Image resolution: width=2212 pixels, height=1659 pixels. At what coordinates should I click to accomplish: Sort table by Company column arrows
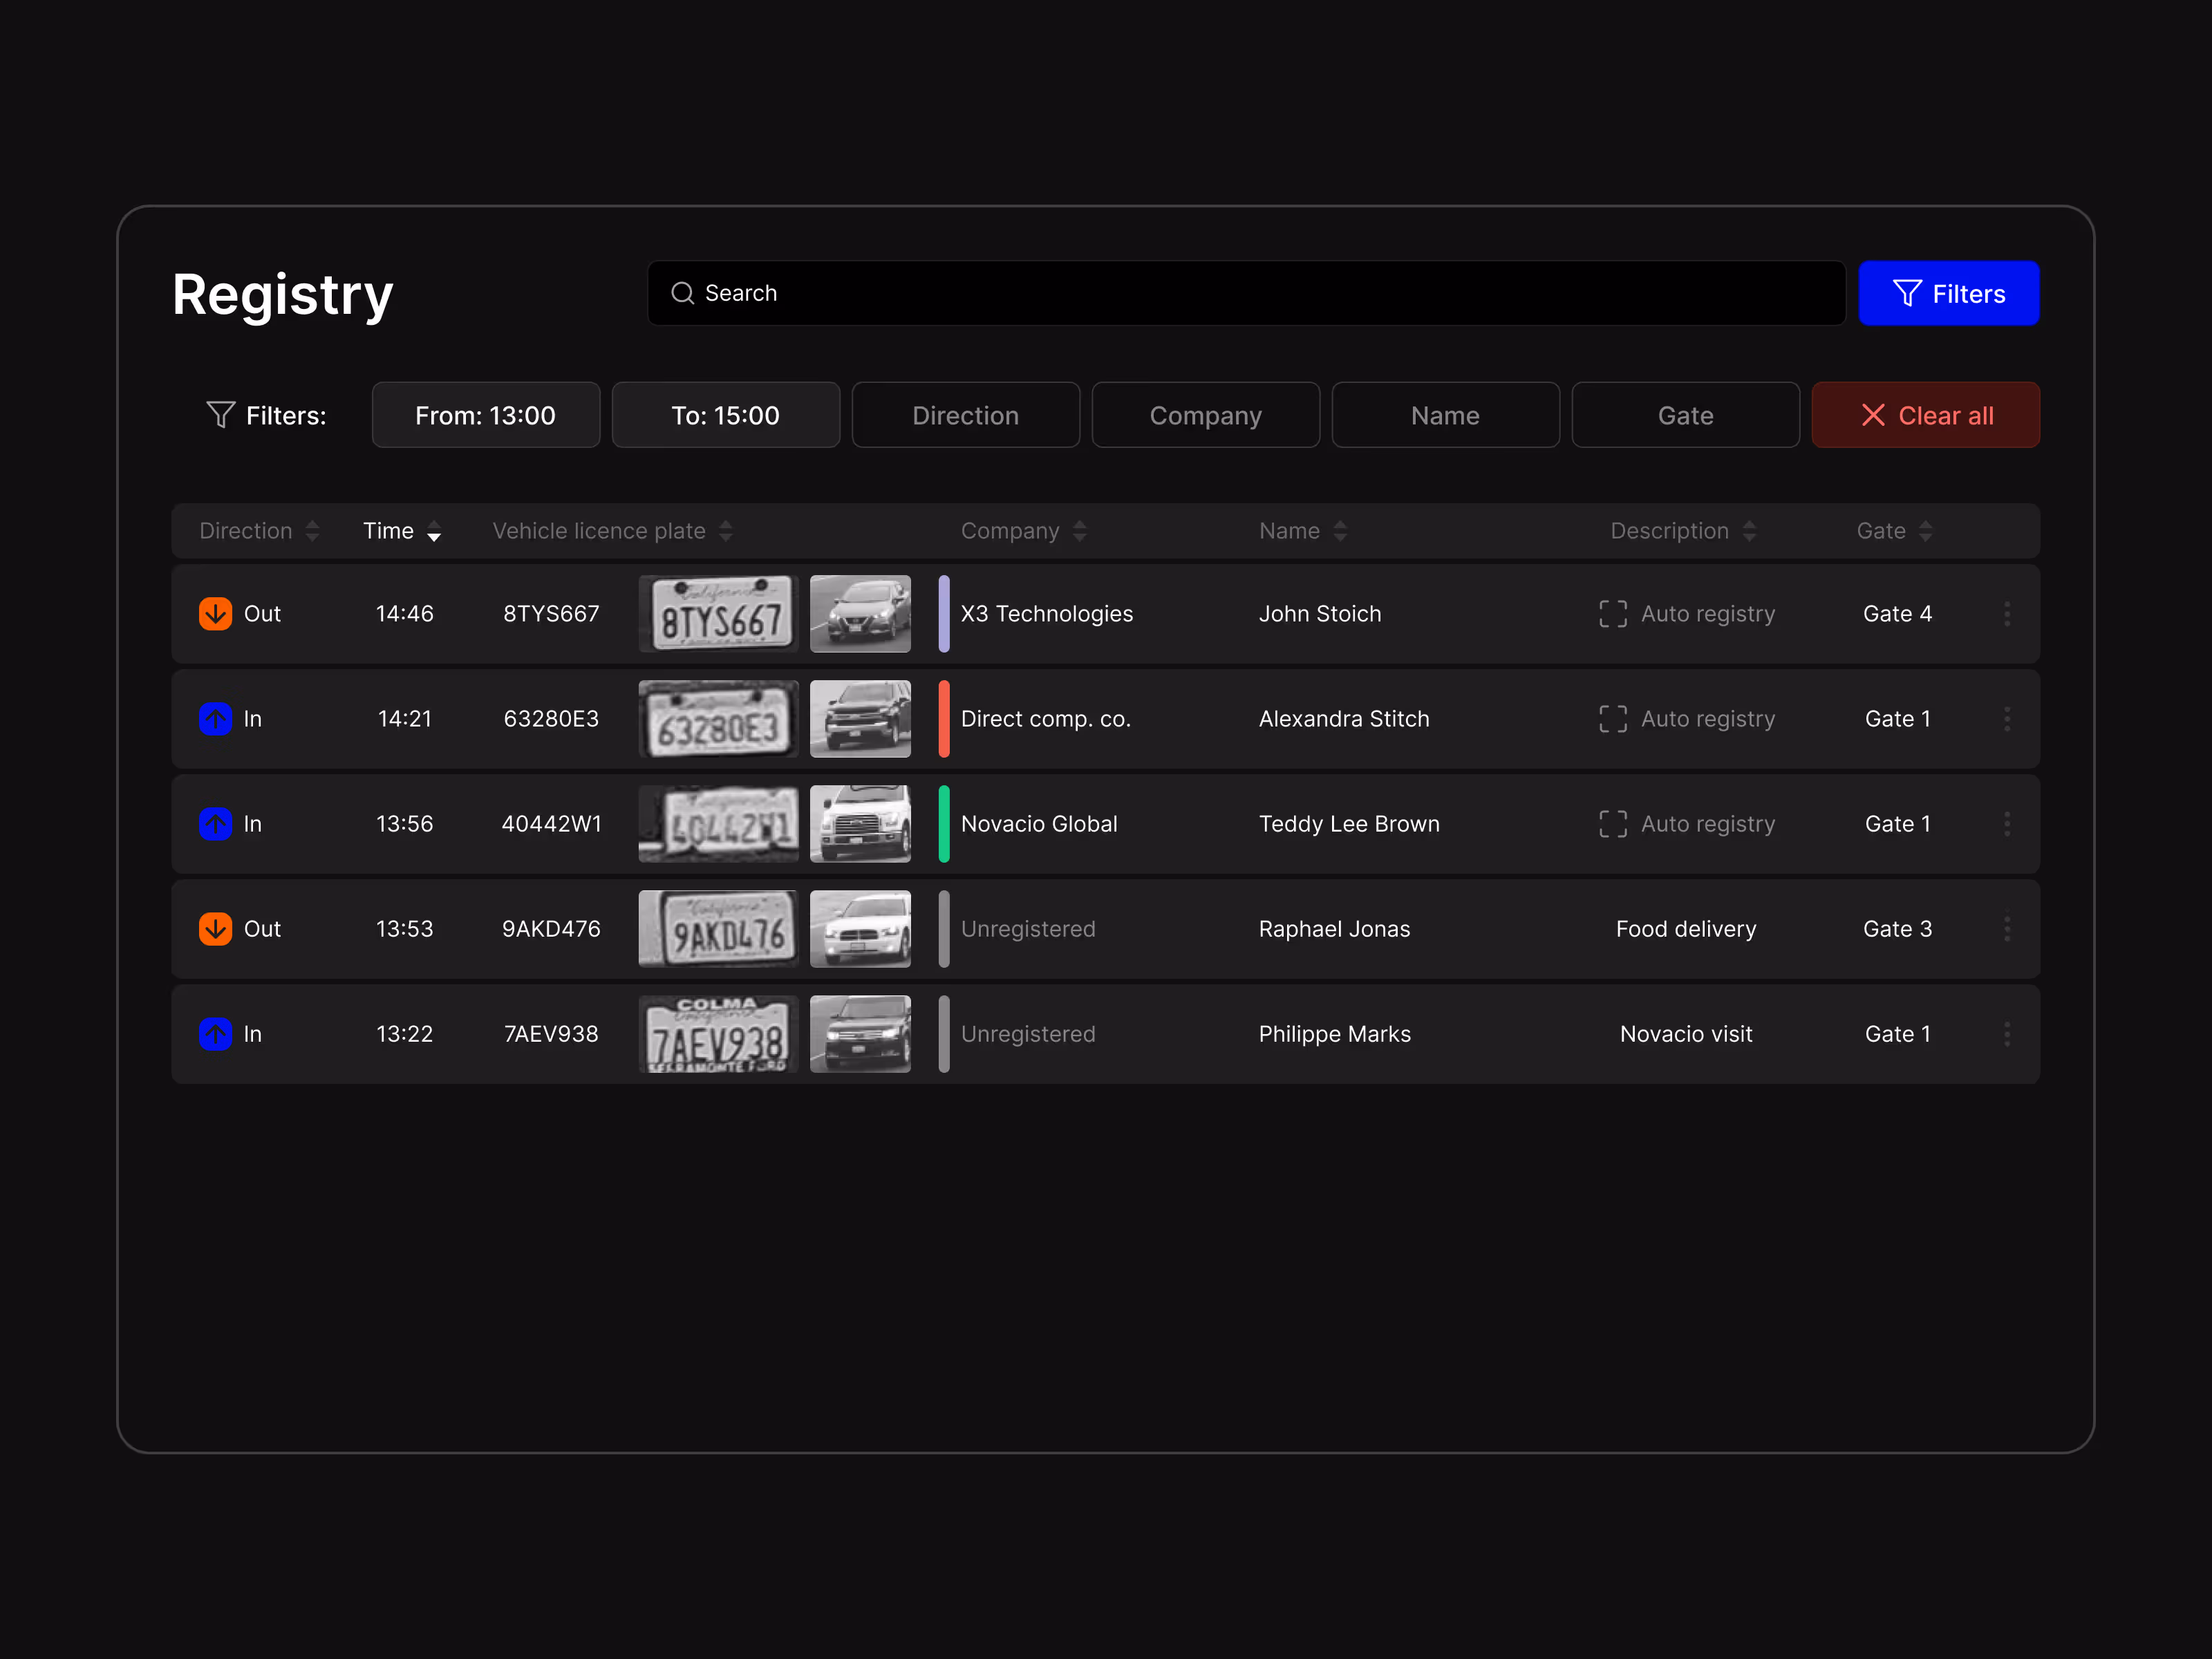(1079, 531)
